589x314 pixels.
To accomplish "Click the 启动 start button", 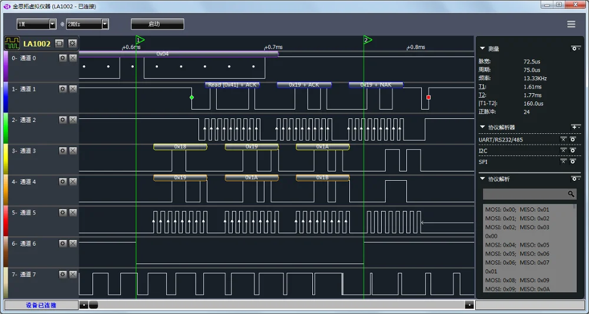I will pos(157,24).
